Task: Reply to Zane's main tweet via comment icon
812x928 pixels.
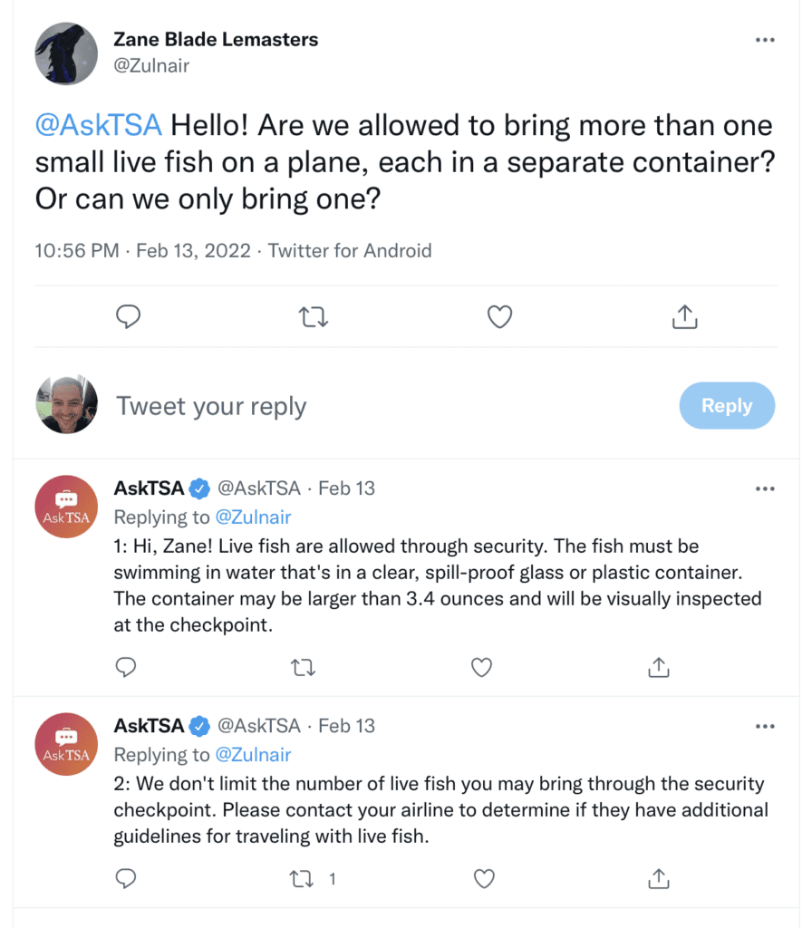Action: tap(128, 316)
